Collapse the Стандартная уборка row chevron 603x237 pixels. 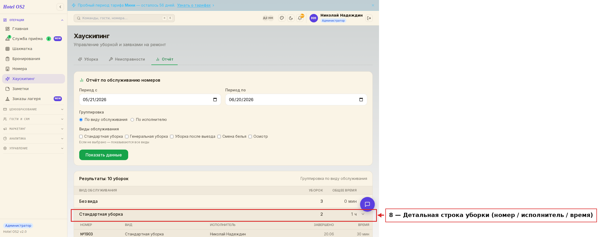[x=363, y=214]
